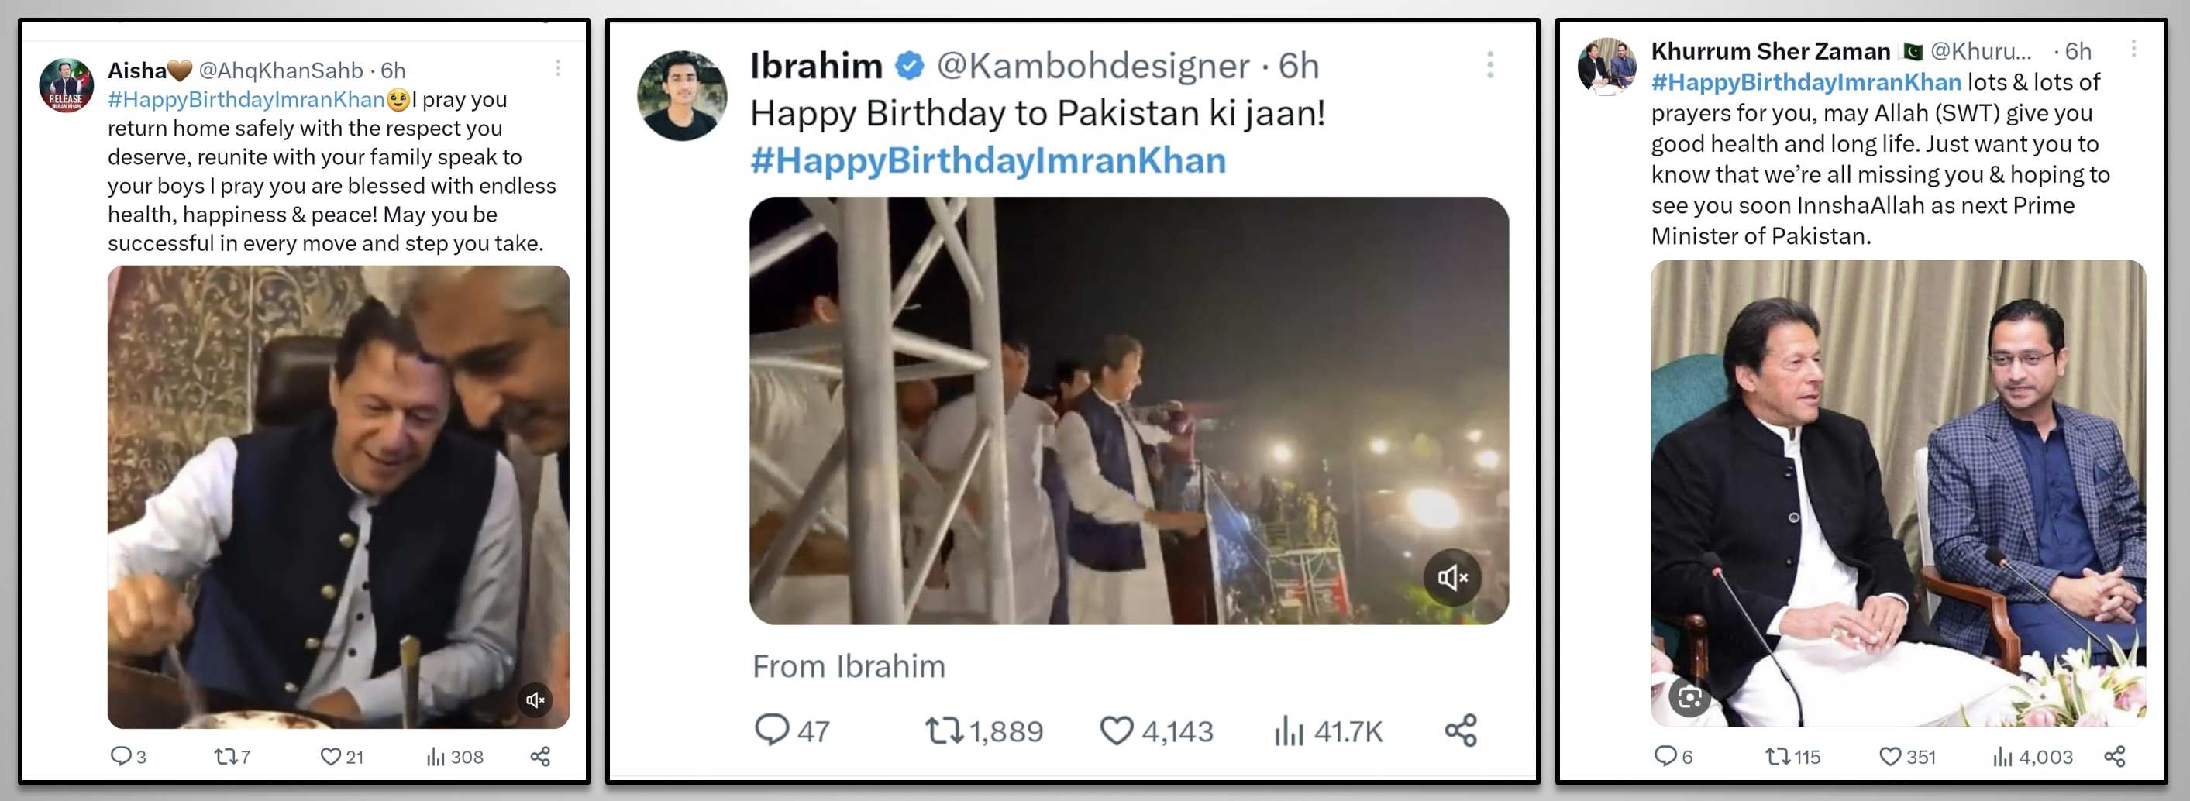This screenshot has width=2190, height=801.
Task: Open the @AhqKhanSahb handle link
Action: 281,70
